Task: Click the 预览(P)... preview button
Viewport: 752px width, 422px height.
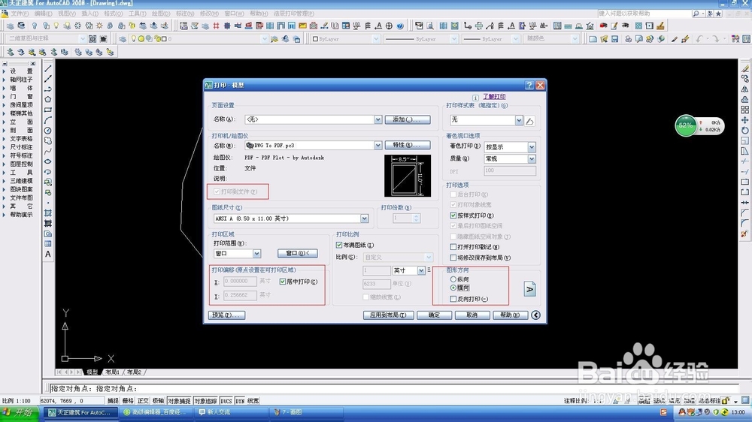Action: click(227, 315)
